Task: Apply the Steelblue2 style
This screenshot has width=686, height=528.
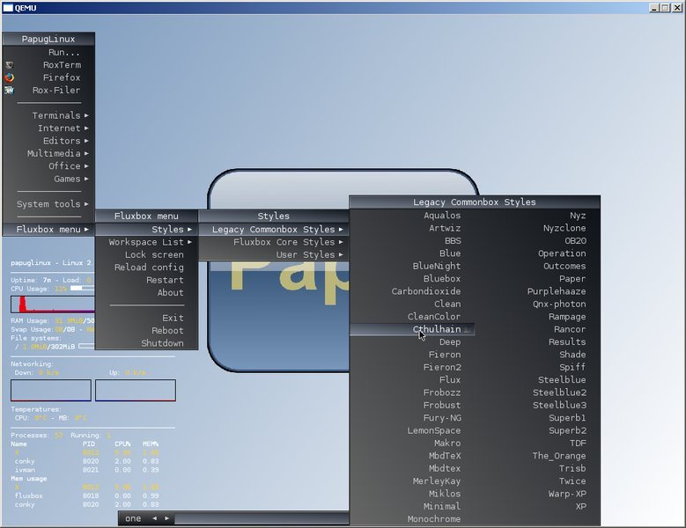Action: point(537,393)
